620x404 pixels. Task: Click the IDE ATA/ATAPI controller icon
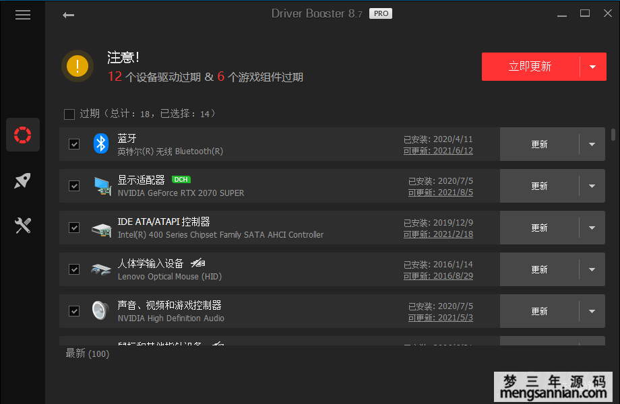102,230
